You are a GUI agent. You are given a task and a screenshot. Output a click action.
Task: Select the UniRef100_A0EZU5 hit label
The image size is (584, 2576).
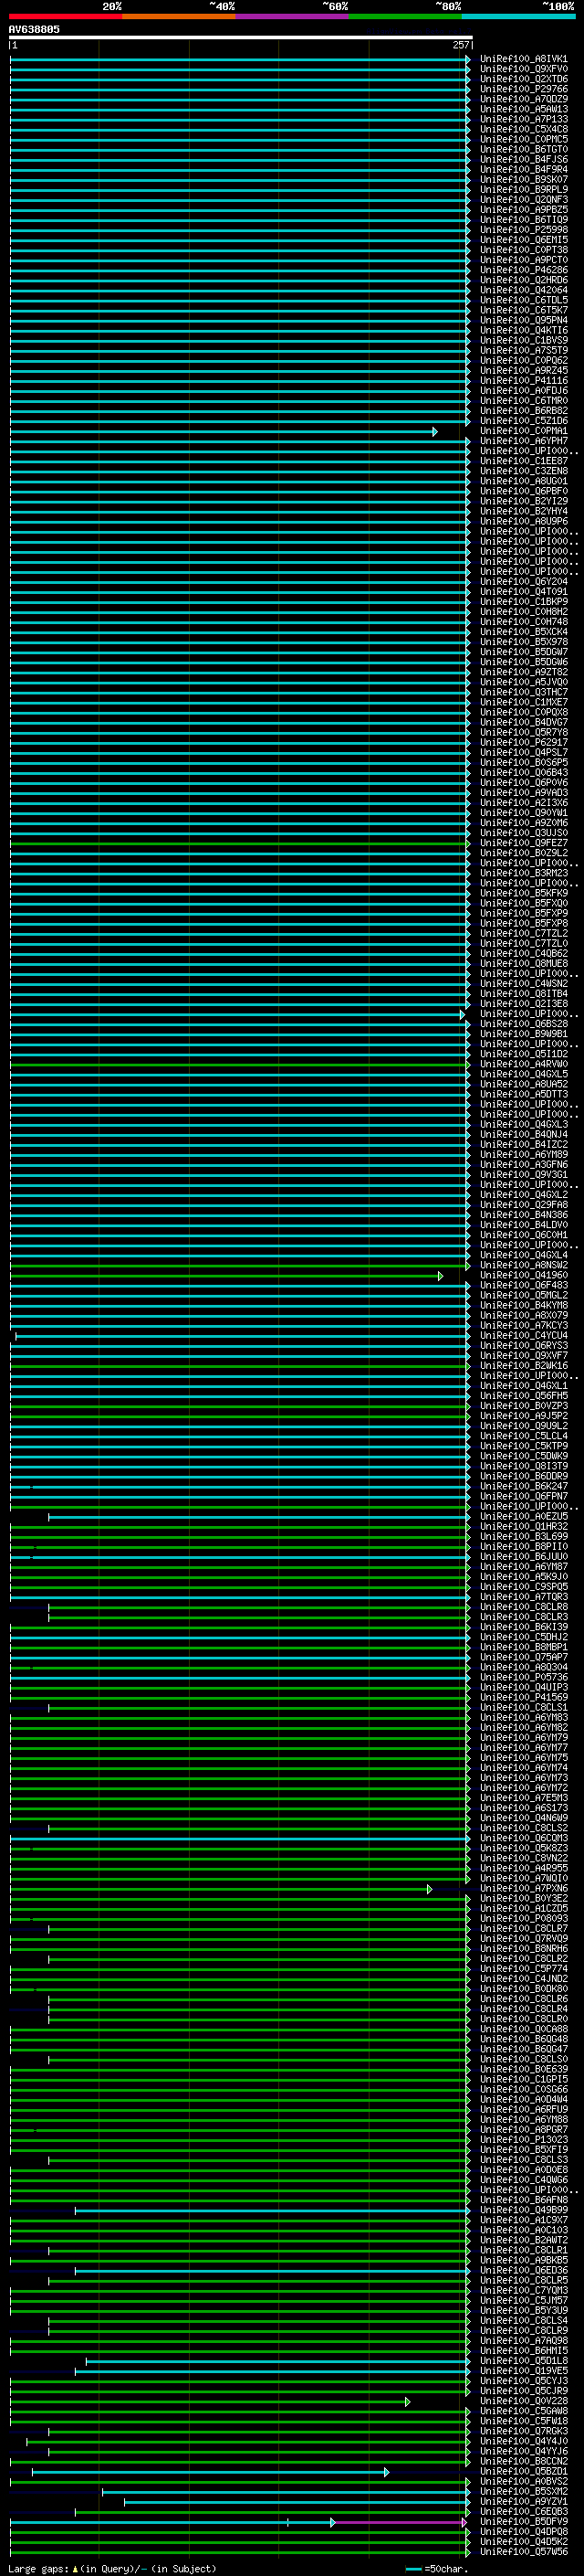point(523,1516)
